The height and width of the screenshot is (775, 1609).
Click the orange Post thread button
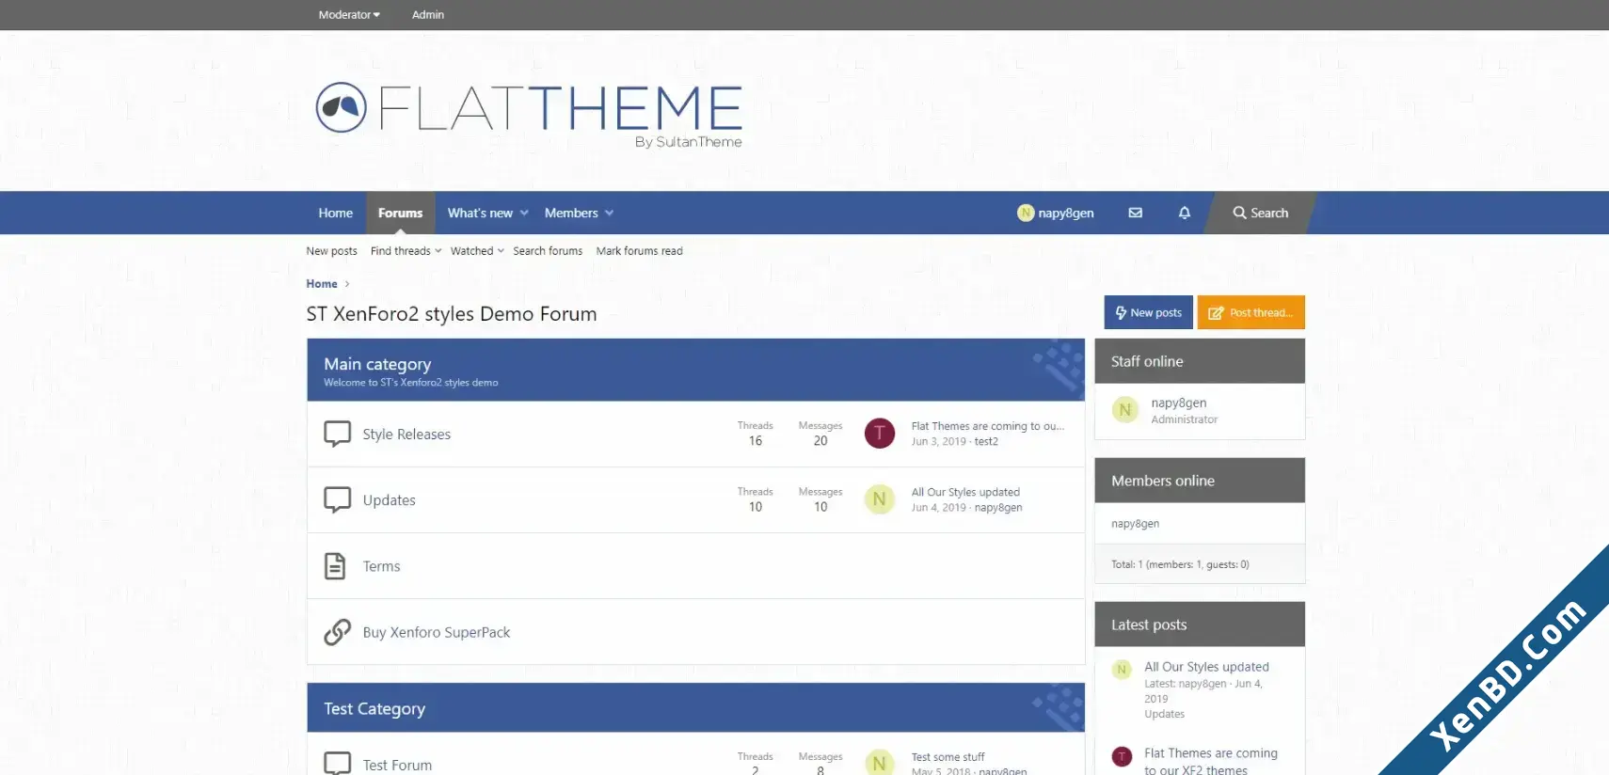click(1251, 312)
